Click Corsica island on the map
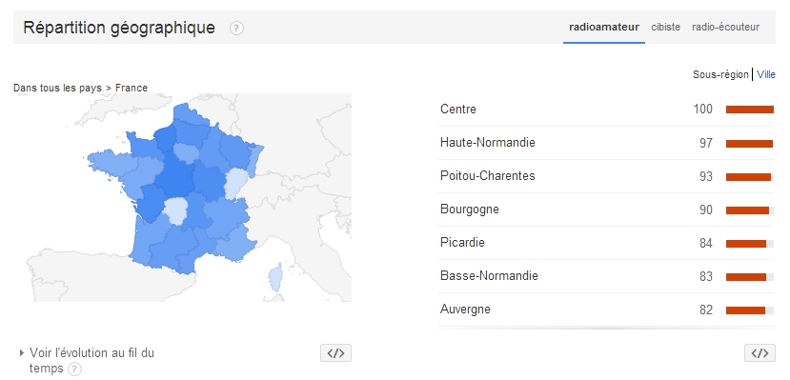The height and width of the screenshot is (380, 790). click(275, 277)
